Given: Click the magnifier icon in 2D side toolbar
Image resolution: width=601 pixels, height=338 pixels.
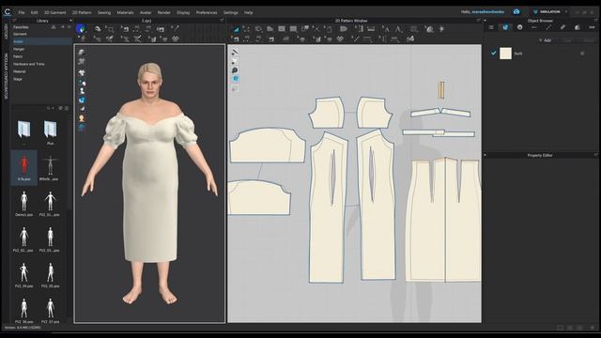Looking at the screenshot, I should point(235,70).
